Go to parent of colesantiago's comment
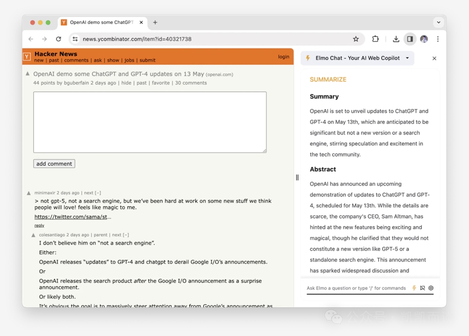Viewport: 469px width, 336px height. pos(100,235)
